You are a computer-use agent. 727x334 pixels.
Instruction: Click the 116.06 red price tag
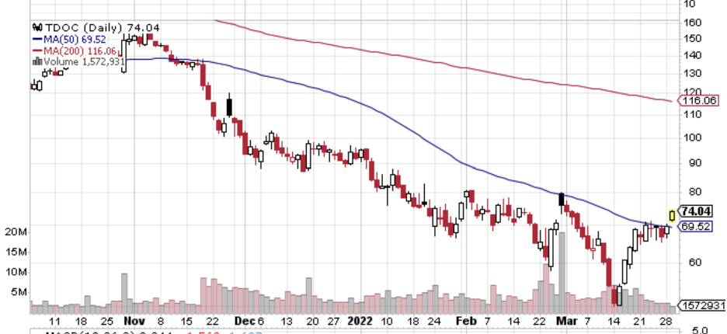(x=698, y=100)
